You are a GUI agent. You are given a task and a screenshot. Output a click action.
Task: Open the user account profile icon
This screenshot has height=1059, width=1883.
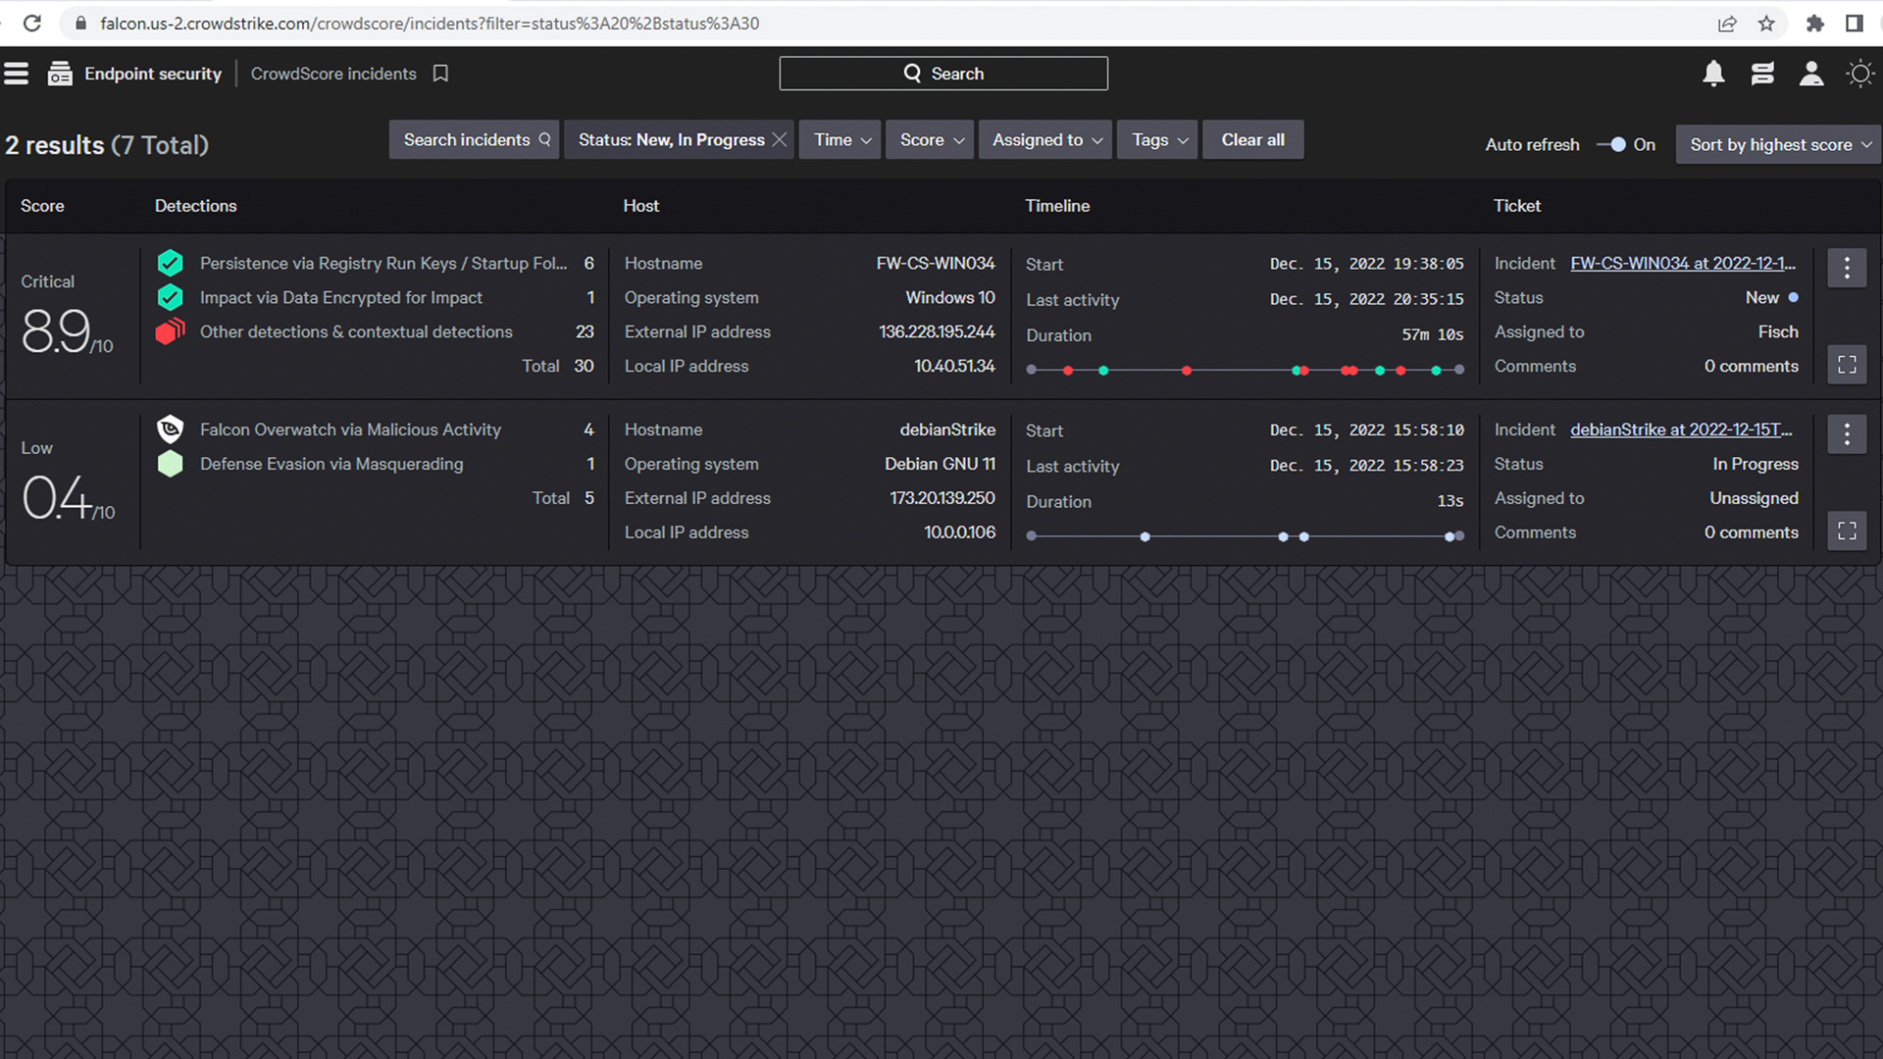point(1811,74)
